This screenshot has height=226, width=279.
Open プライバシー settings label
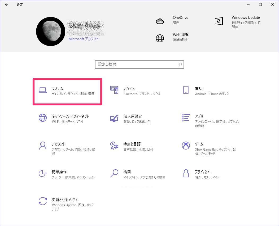[x=203, y=172]
